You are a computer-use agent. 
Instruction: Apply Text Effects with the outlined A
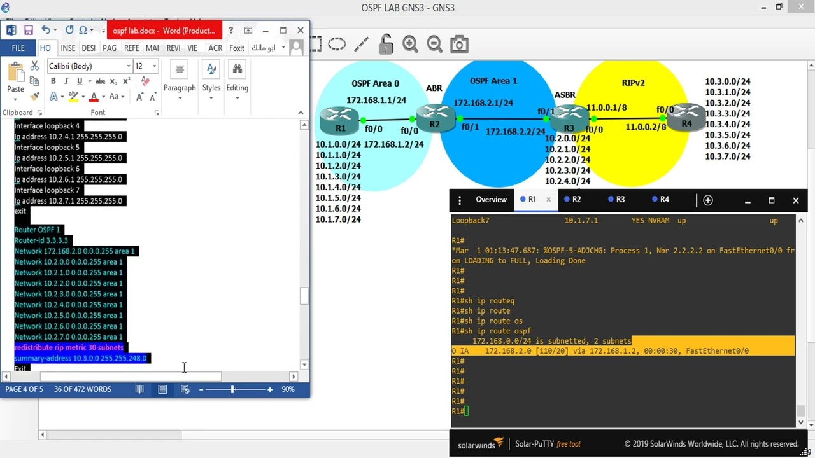pyautogui.click(x=54, y=97)
